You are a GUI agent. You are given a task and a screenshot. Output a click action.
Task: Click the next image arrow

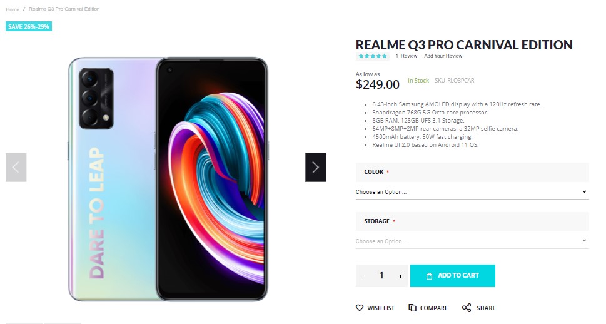[316, 168]
